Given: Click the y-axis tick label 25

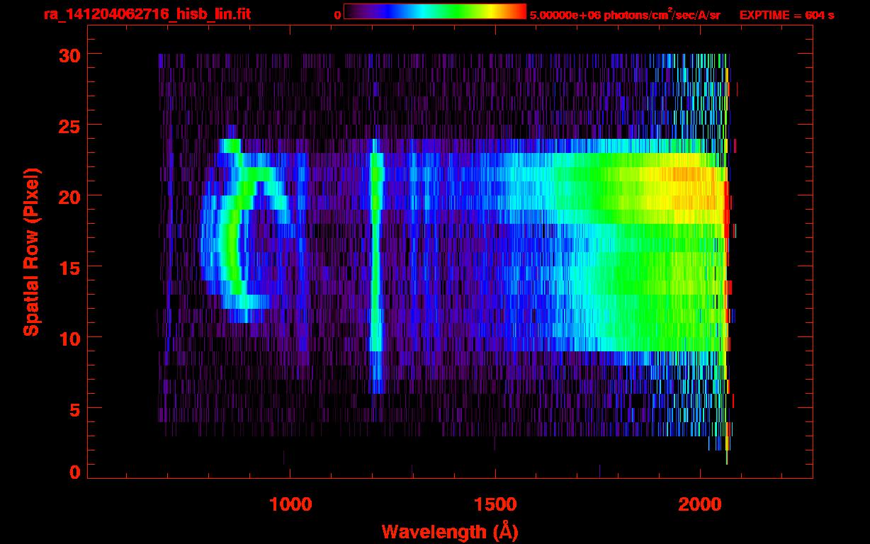Looking at the screenshot, I should click(x=69, y=125).
